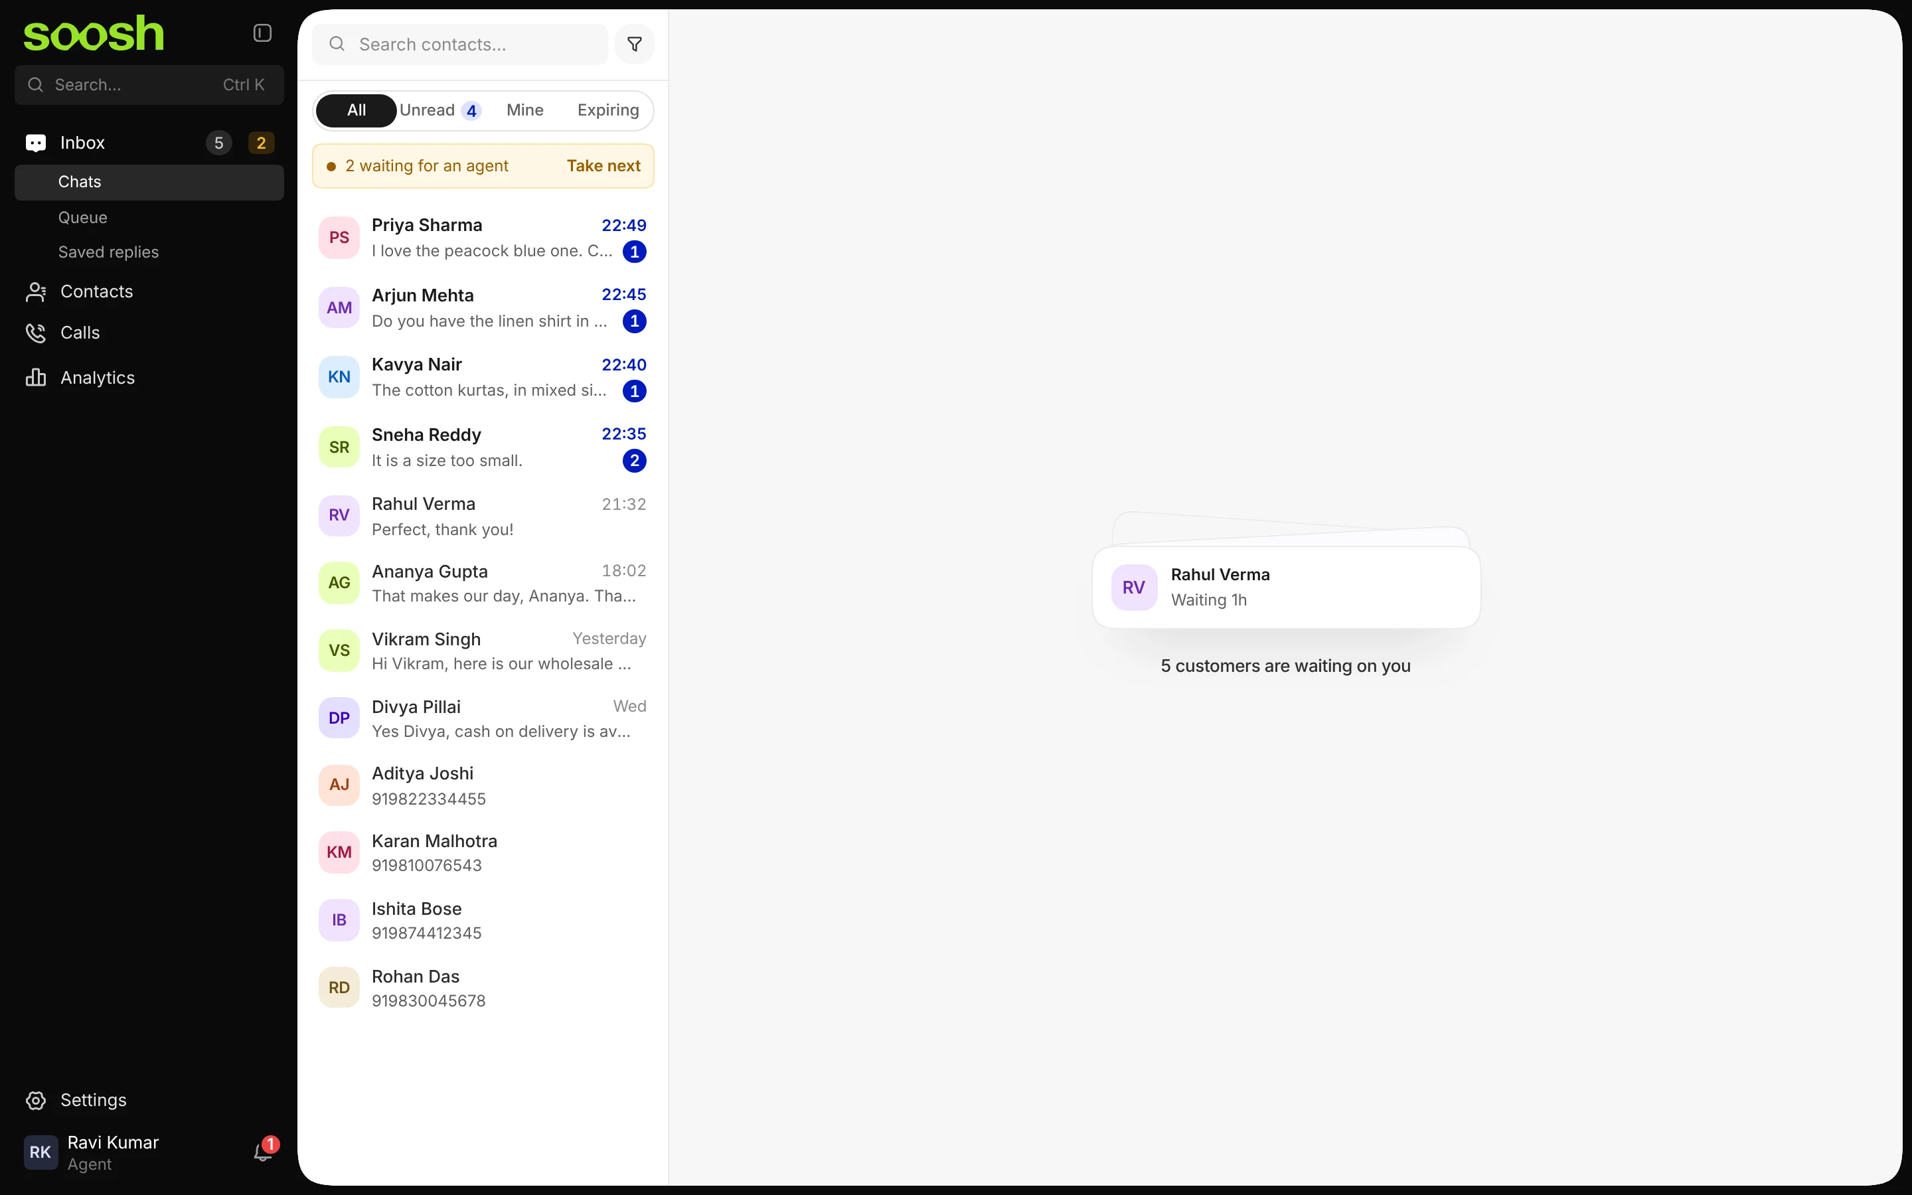Screen dimensions: 1912x1195
Task: Click the soosh logo
Action: pos(93,33)
